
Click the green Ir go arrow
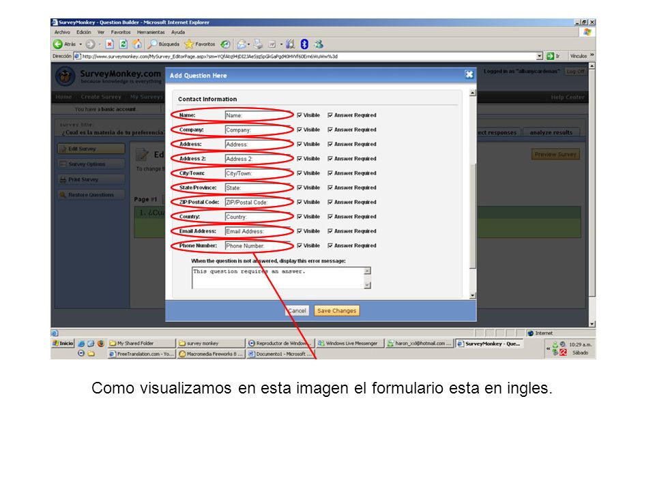550,56
